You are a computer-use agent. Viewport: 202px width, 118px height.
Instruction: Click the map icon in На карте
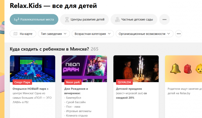coord(16,34)
